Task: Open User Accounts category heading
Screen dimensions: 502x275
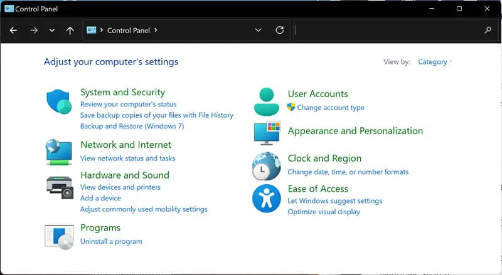Action: point(318,94)
